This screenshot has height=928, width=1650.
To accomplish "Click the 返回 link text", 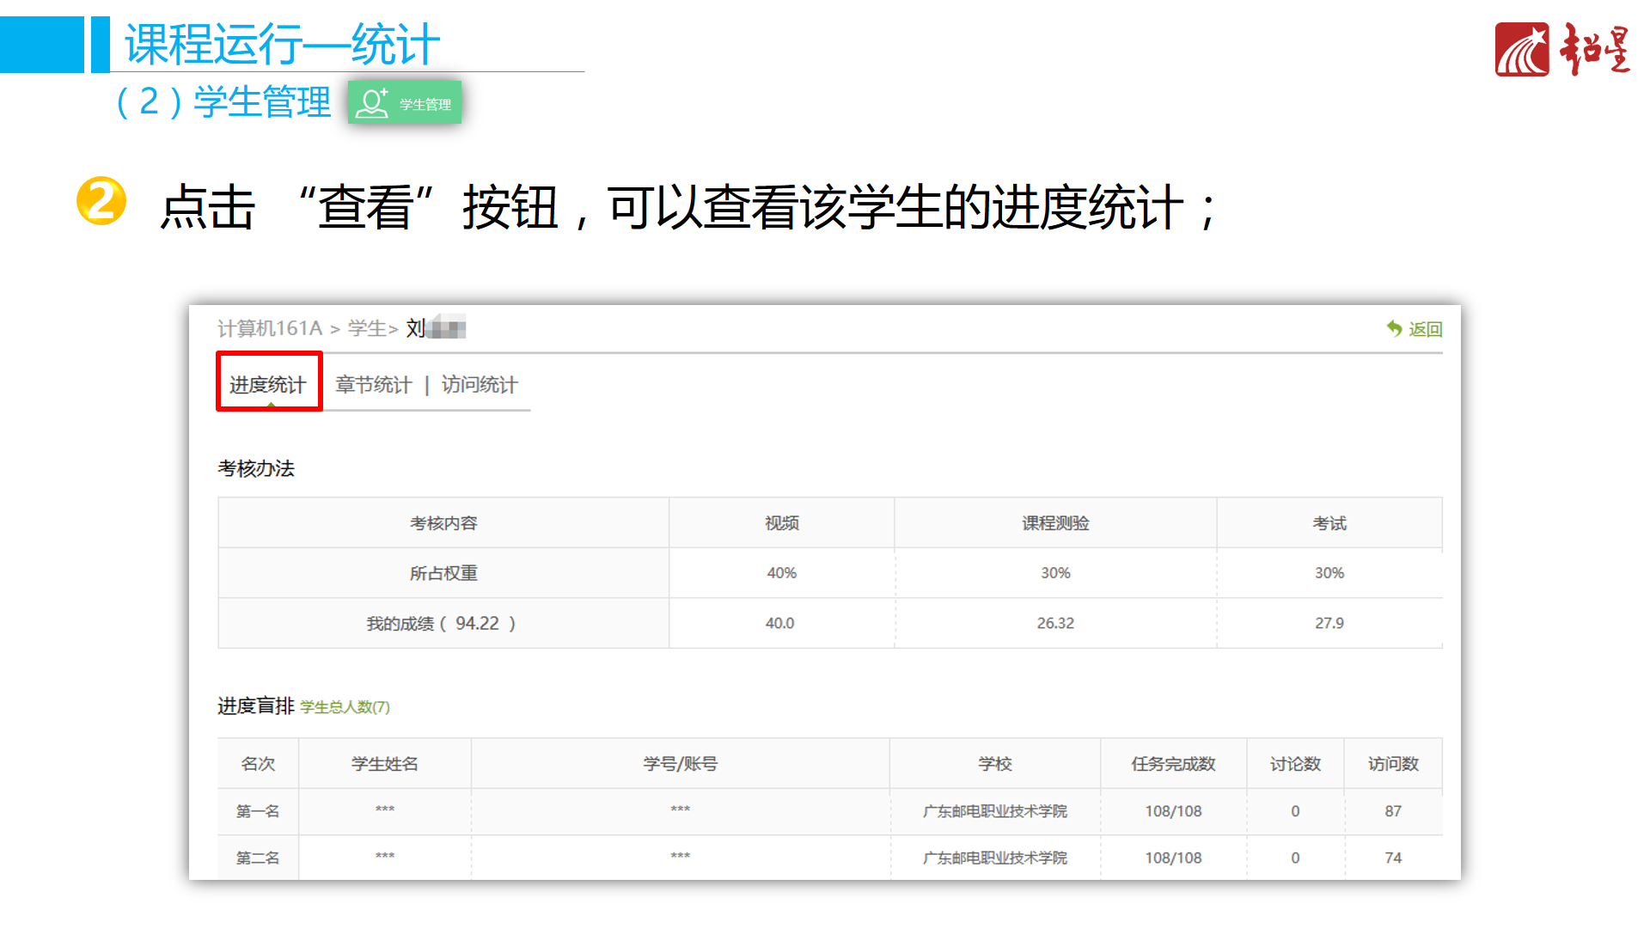I will (x=1425, y=329).
